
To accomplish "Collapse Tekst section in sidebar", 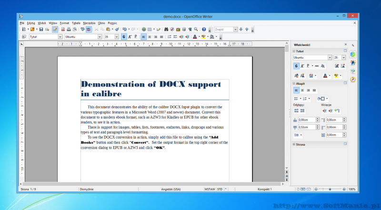I will [x=294, y=51].
